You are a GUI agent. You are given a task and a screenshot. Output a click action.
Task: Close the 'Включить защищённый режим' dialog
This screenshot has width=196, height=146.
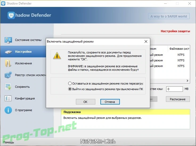pyautogui.click(x=146, y=41)
